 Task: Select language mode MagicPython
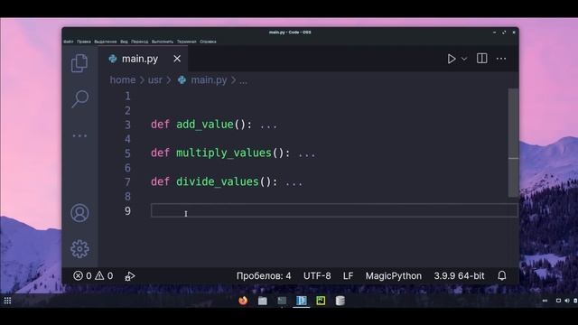(394, 276)
